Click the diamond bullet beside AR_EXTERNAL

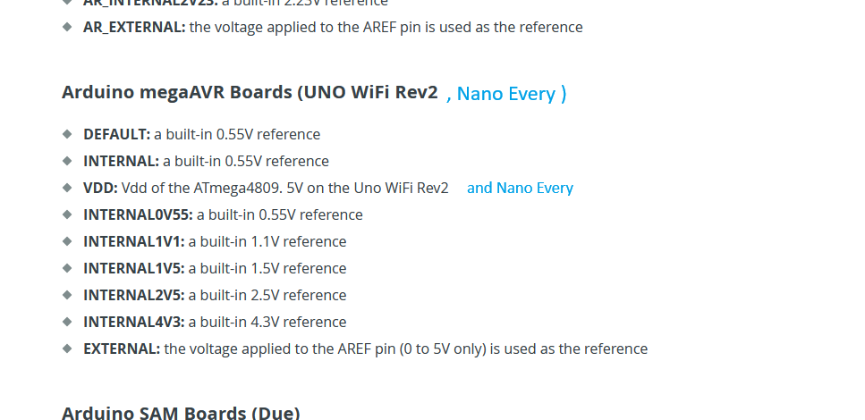[x=67, y=27]
